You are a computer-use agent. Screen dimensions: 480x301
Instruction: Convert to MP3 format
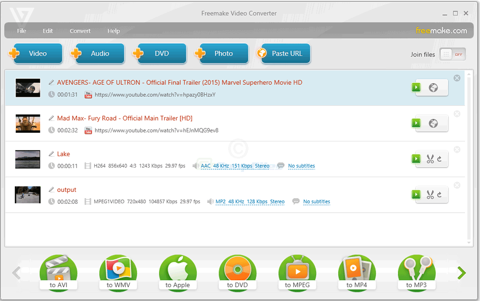(x=416, y=272)
